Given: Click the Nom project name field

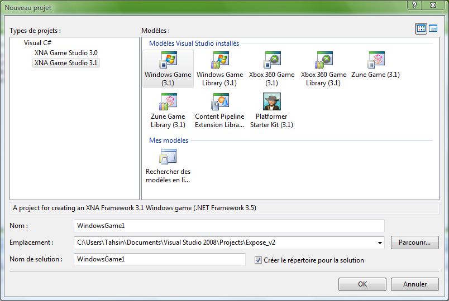Looking at the screenshot, I should coord(229,226).
